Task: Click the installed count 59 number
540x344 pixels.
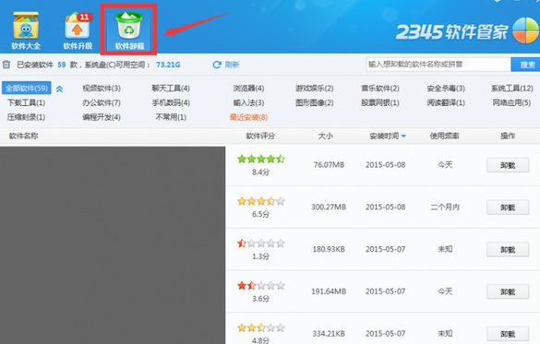Action: (x=61, y=65)
